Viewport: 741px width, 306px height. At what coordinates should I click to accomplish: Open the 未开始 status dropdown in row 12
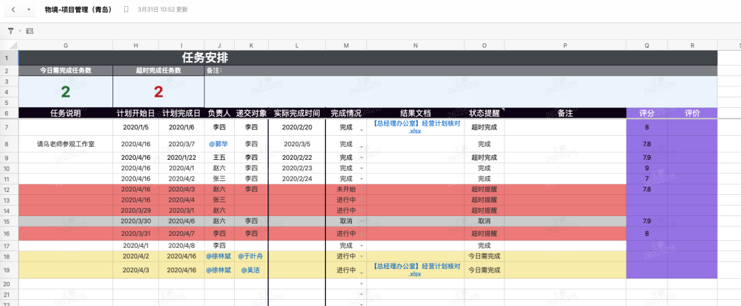pos(362,189)
